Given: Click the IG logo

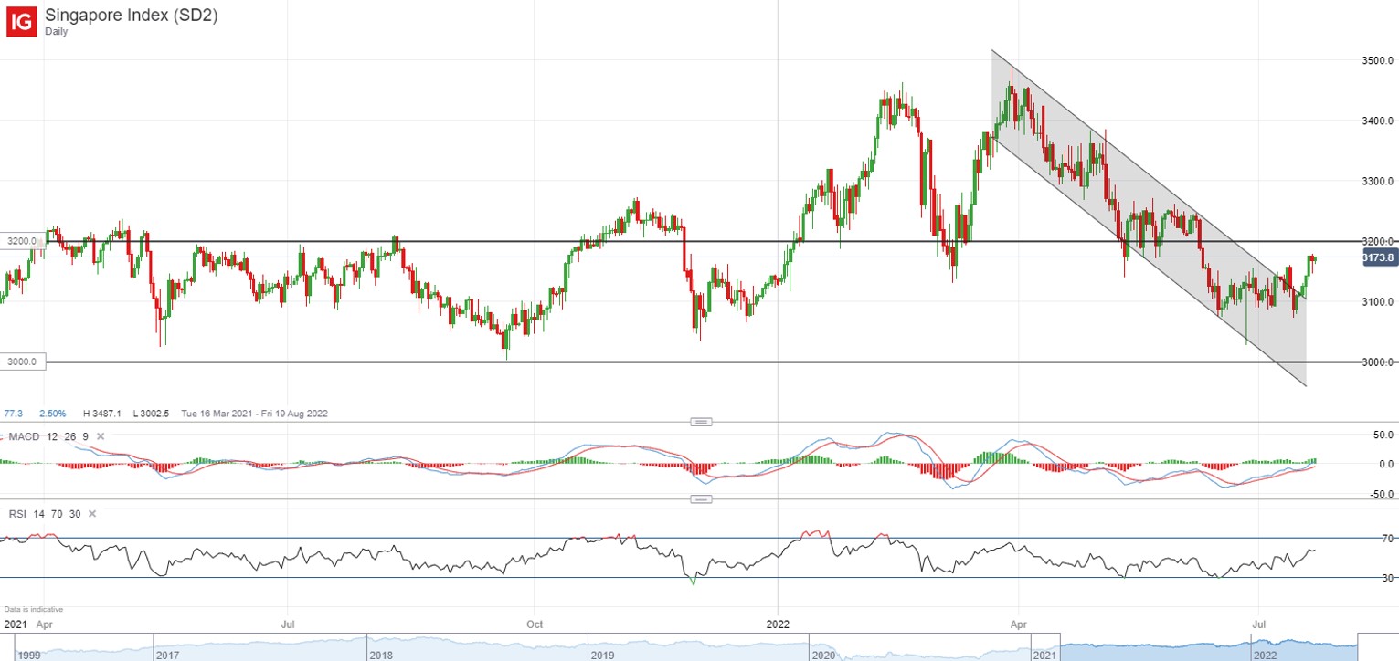Looking at the screenshot, I should pos(21,21).
